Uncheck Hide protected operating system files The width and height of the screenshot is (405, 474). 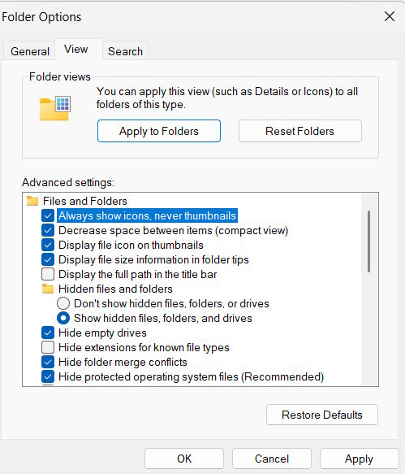(x=48, y=376)
